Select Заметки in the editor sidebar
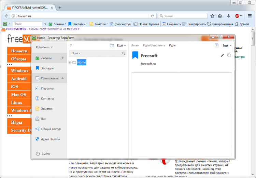The height and width of the screenshot is (178, 256). pyautogui.click(x=49, y=109)
